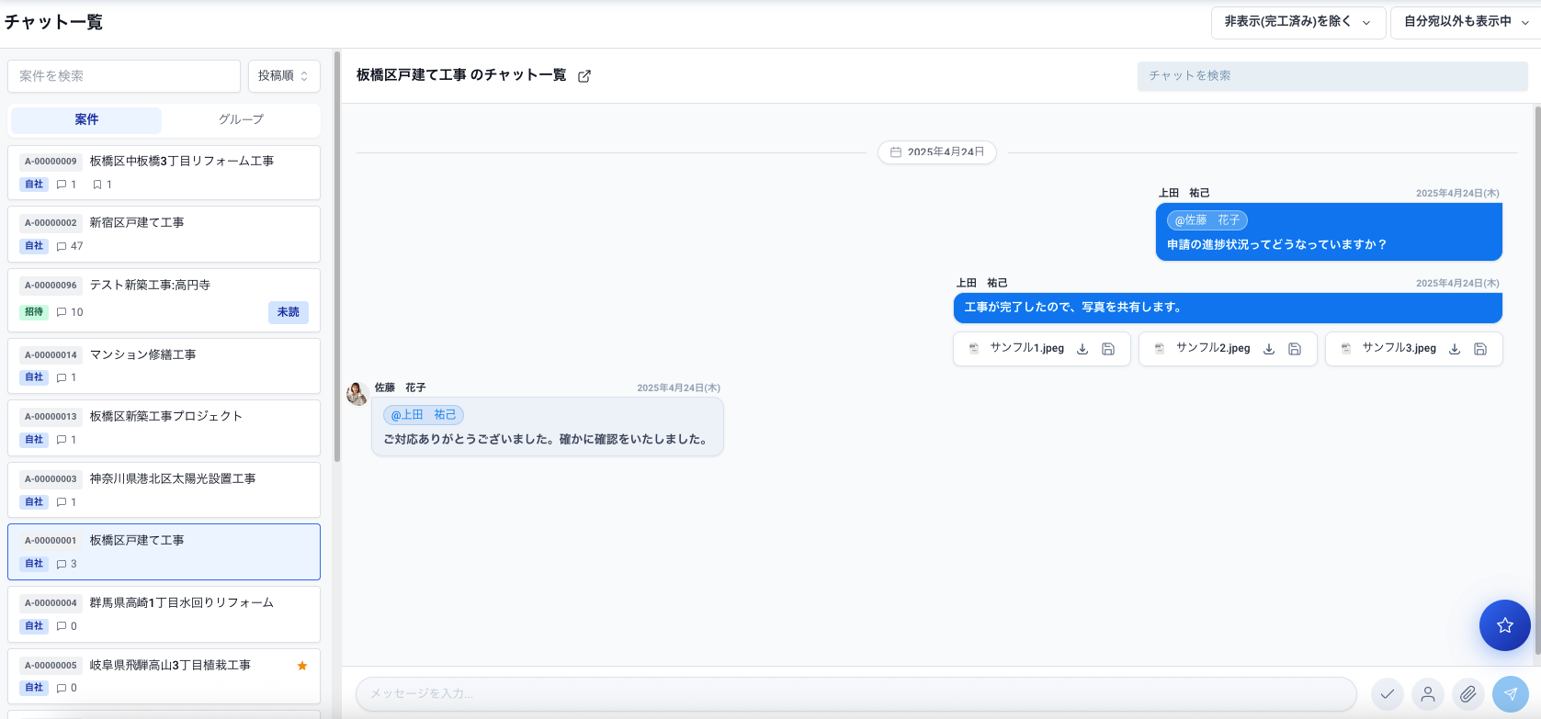Attach a file with paperclip icon

(1468, 694)
